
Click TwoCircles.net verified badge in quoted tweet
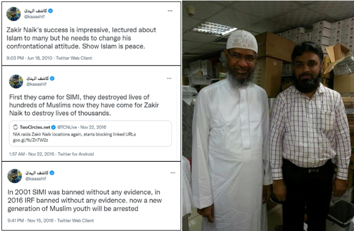point(53,127)
